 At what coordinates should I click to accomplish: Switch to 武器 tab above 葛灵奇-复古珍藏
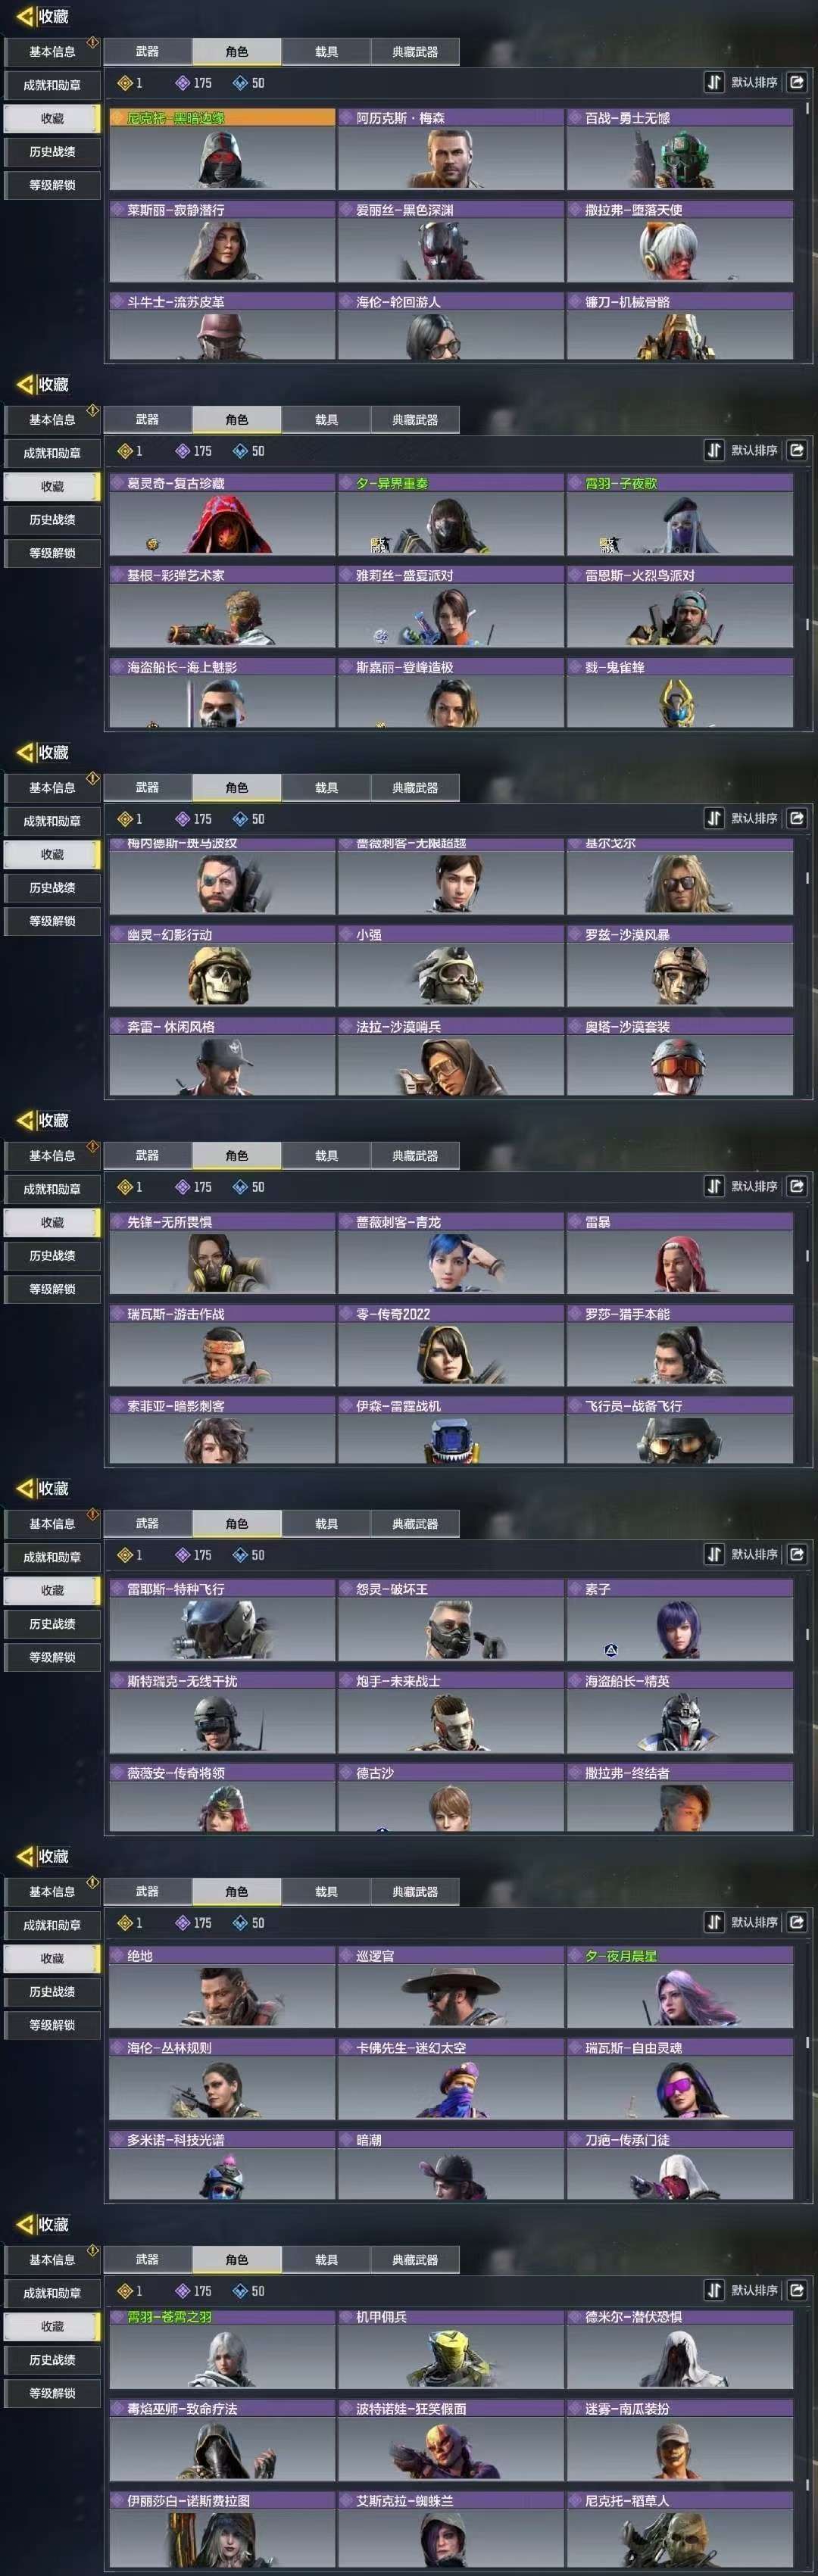pyautogui.click(x=147, y=419)
